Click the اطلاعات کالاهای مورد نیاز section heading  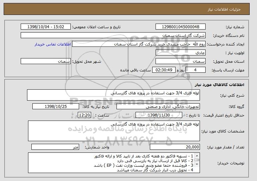[x=220, y=85]
